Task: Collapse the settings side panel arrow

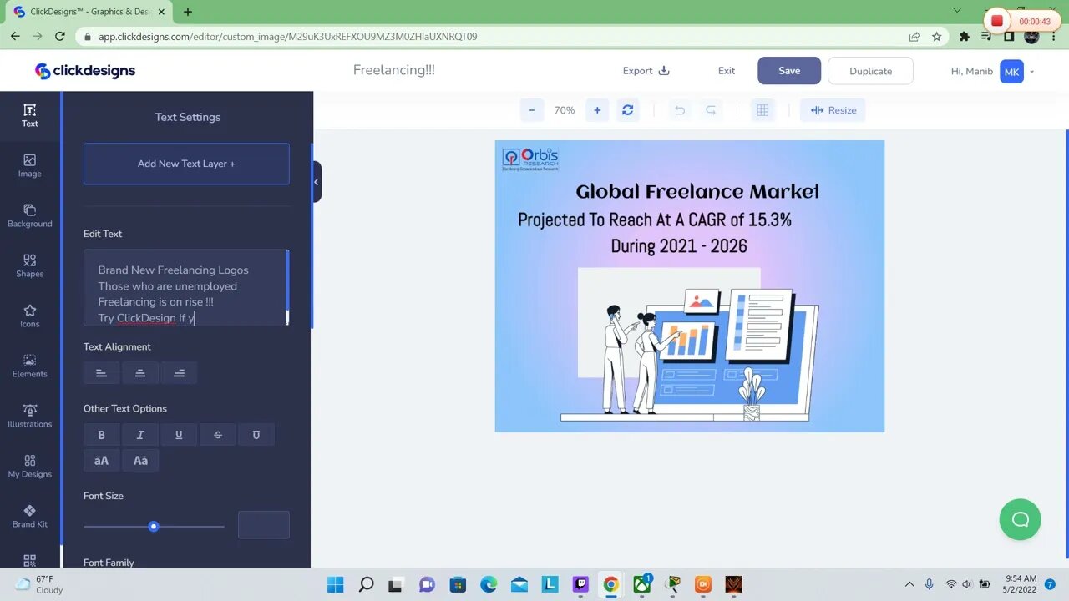Action: coord(316,182)
